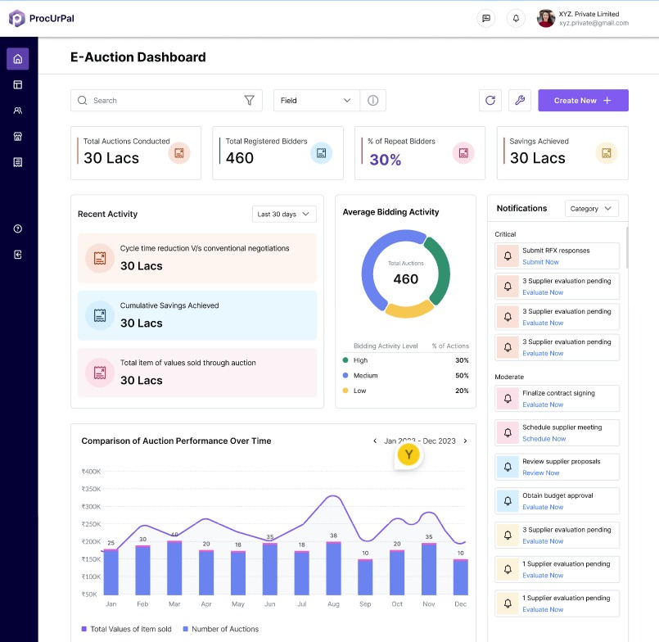Click the logout sidebar icon
The image size is (659, 642).
click(x=18, y=255)
